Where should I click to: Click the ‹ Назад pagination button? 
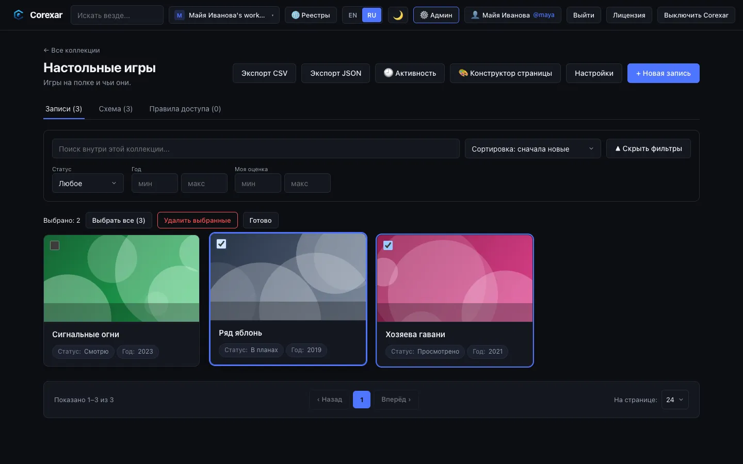coord(330,400)
